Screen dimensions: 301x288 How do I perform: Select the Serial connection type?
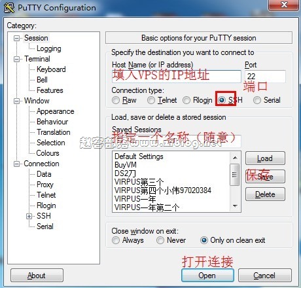point(257,100)
